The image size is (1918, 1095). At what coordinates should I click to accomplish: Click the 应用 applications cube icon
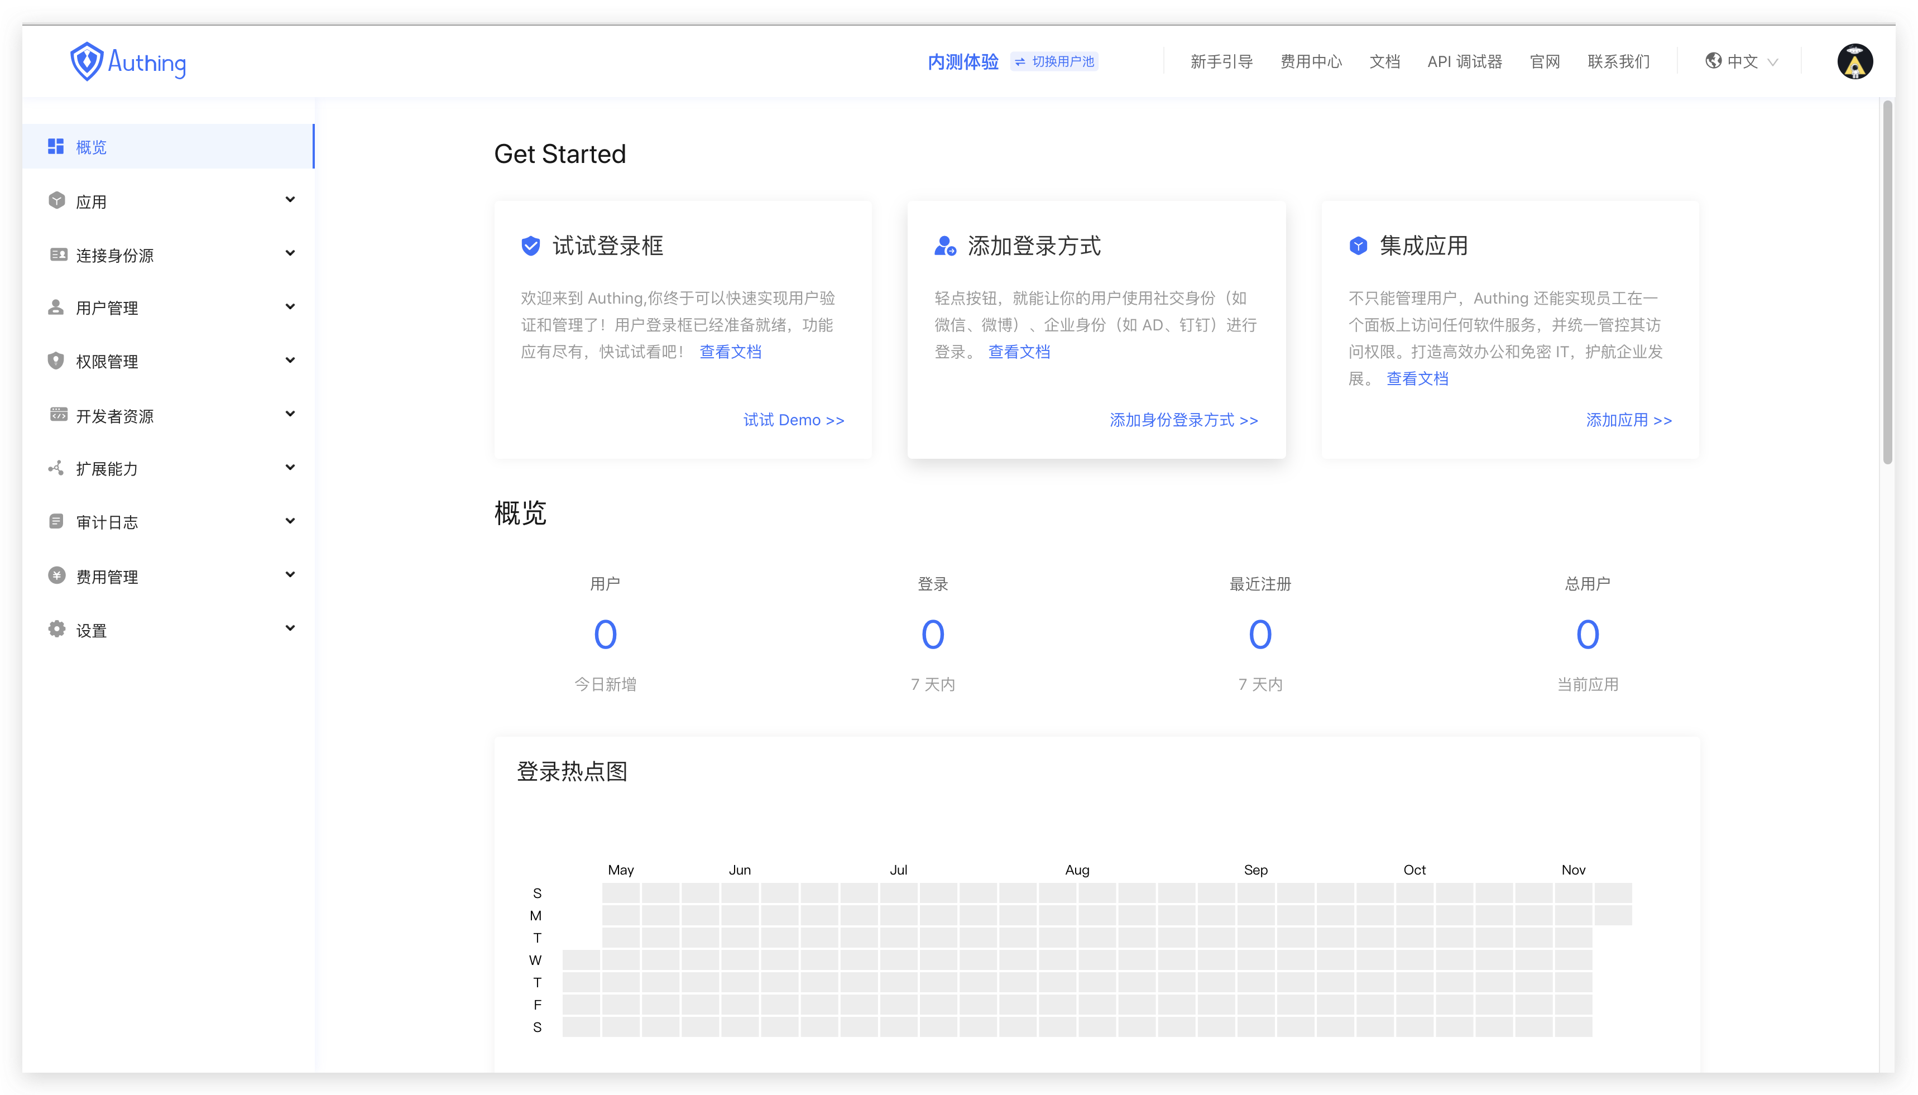tap(57, 200)
